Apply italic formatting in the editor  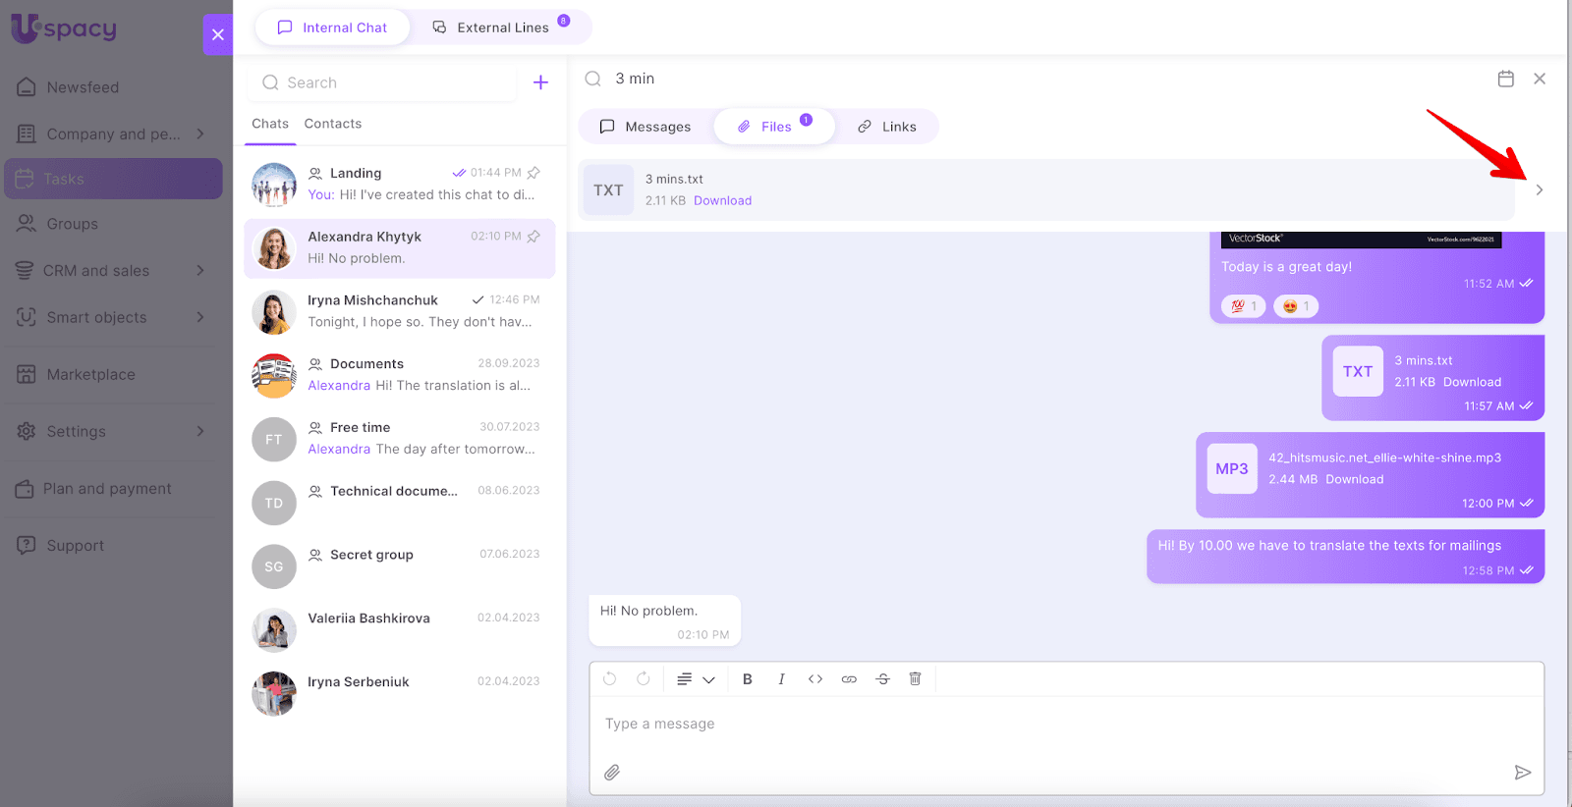tap(781, 679)
